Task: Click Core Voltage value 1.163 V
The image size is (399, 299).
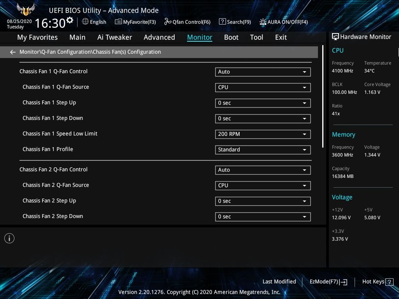Action: 372,92
